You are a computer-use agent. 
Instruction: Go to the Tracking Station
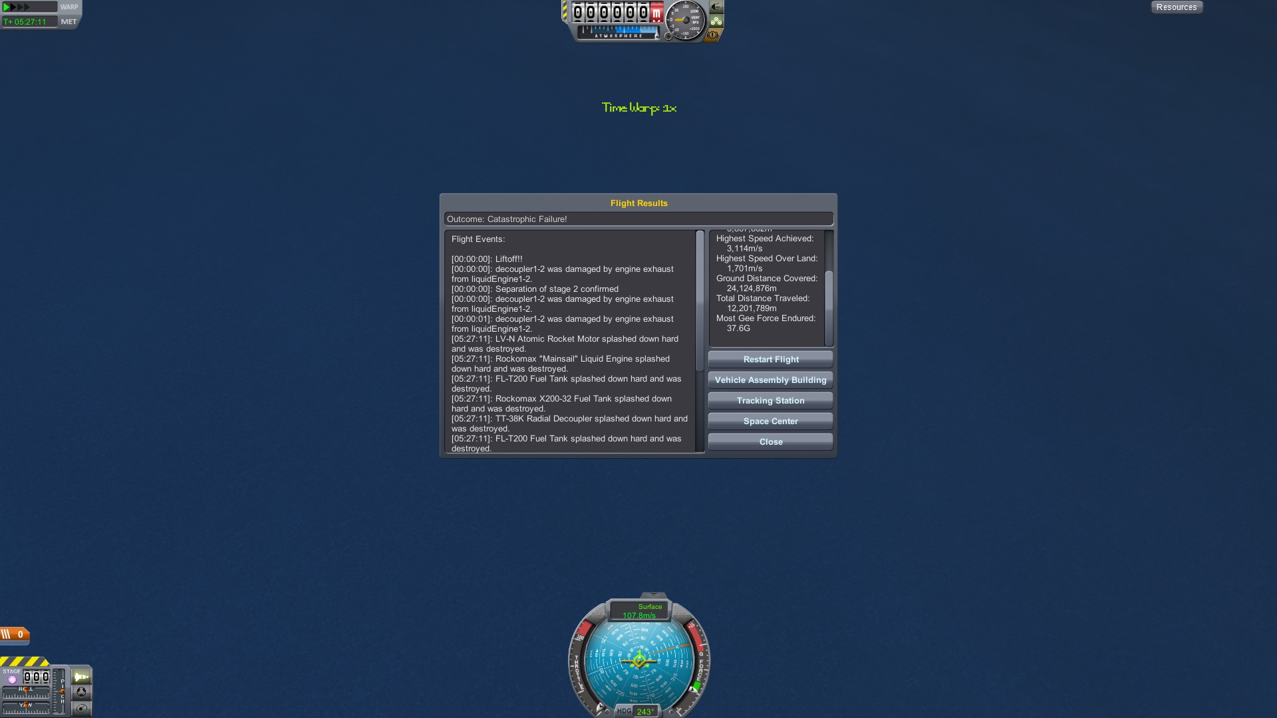tap(770, 401)
